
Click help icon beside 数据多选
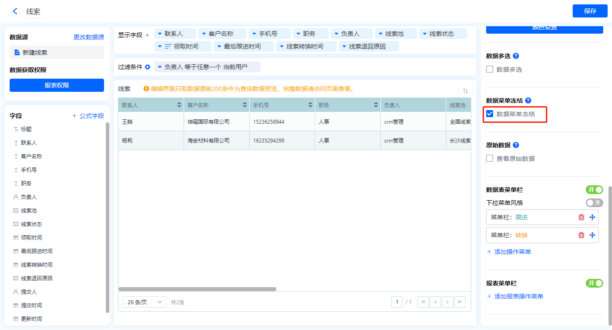pos(516,56)
